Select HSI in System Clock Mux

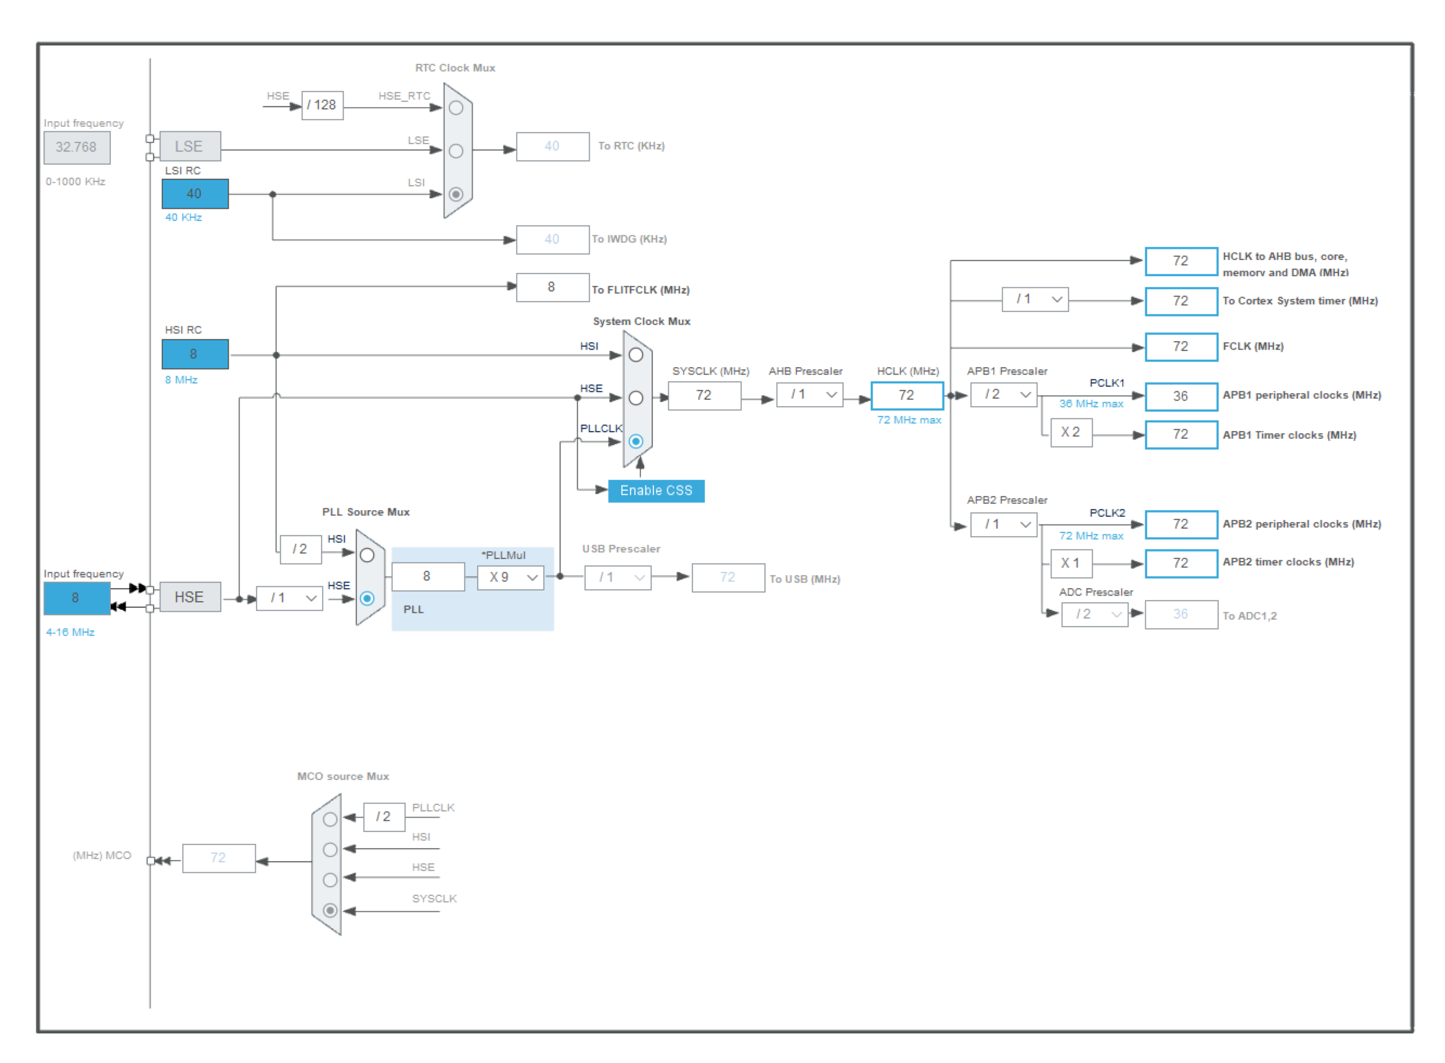pos(635,355)
